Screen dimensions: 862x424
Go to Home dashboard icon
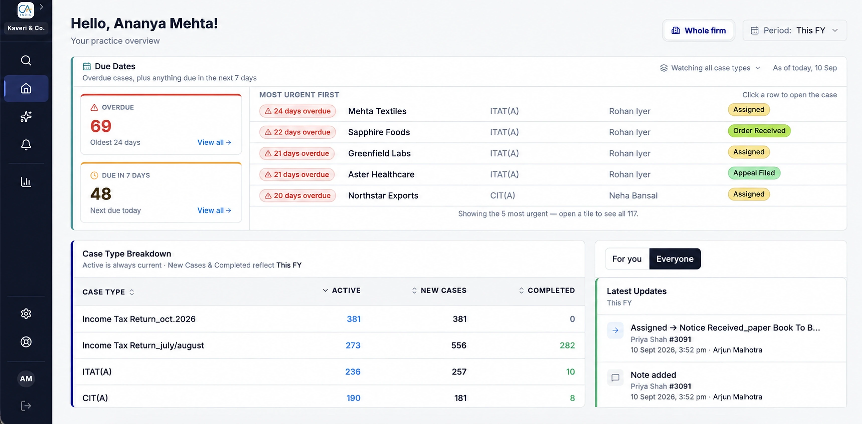(x=26, y=88)
